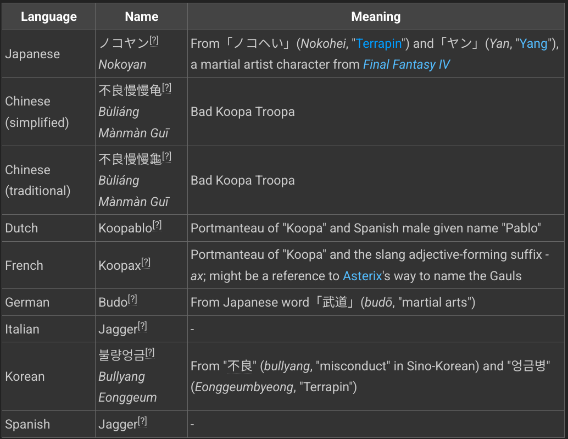The width and height of the screenshot is (568, 439).
Task: Click citation marker after 불량엉금
Action: (150, 353)
